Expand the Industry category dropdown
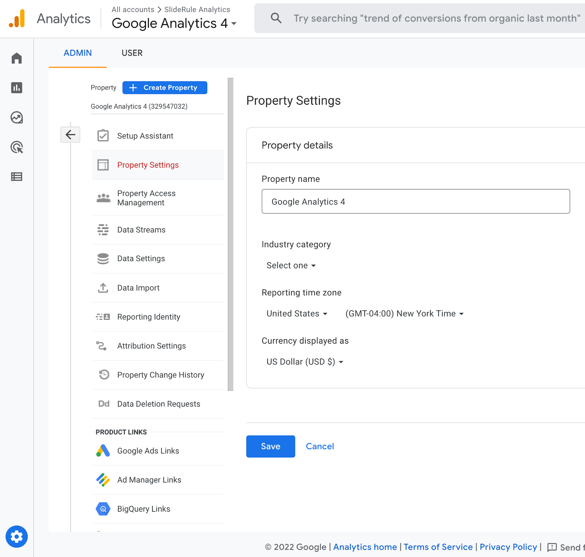The height and width of the screenshot is (557, 585). coord(291,265)
